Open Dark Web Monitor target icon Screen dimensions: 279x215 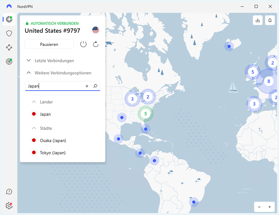pos(9,62)
